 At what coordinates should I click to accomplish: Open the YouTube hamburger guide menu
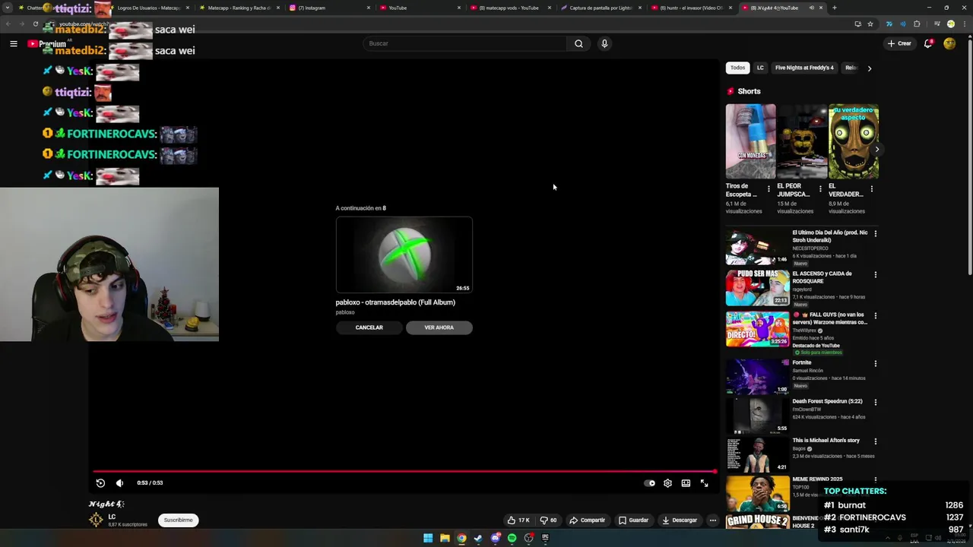pyautogui.click(x=14, y=44)
